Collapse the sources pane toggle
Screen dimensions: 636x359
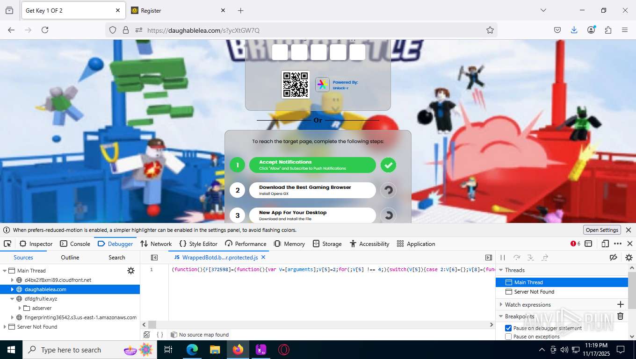click(x=154, y=258)
